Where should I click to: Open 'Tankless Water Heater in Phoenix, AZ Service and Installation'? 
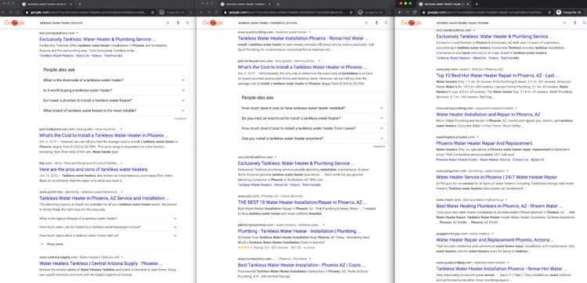click(104, 198)
